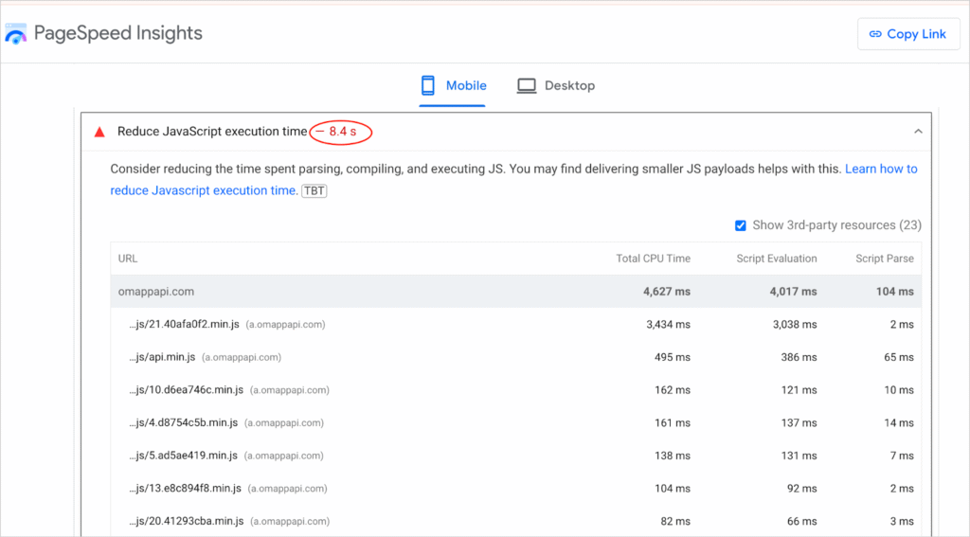Switch to the Desktop tab

(x=556, y=86)
